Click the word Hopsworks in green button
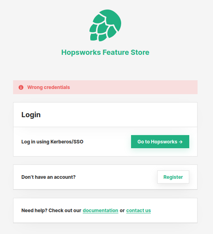This screenshot has height=234, width=213. point(164,141)
